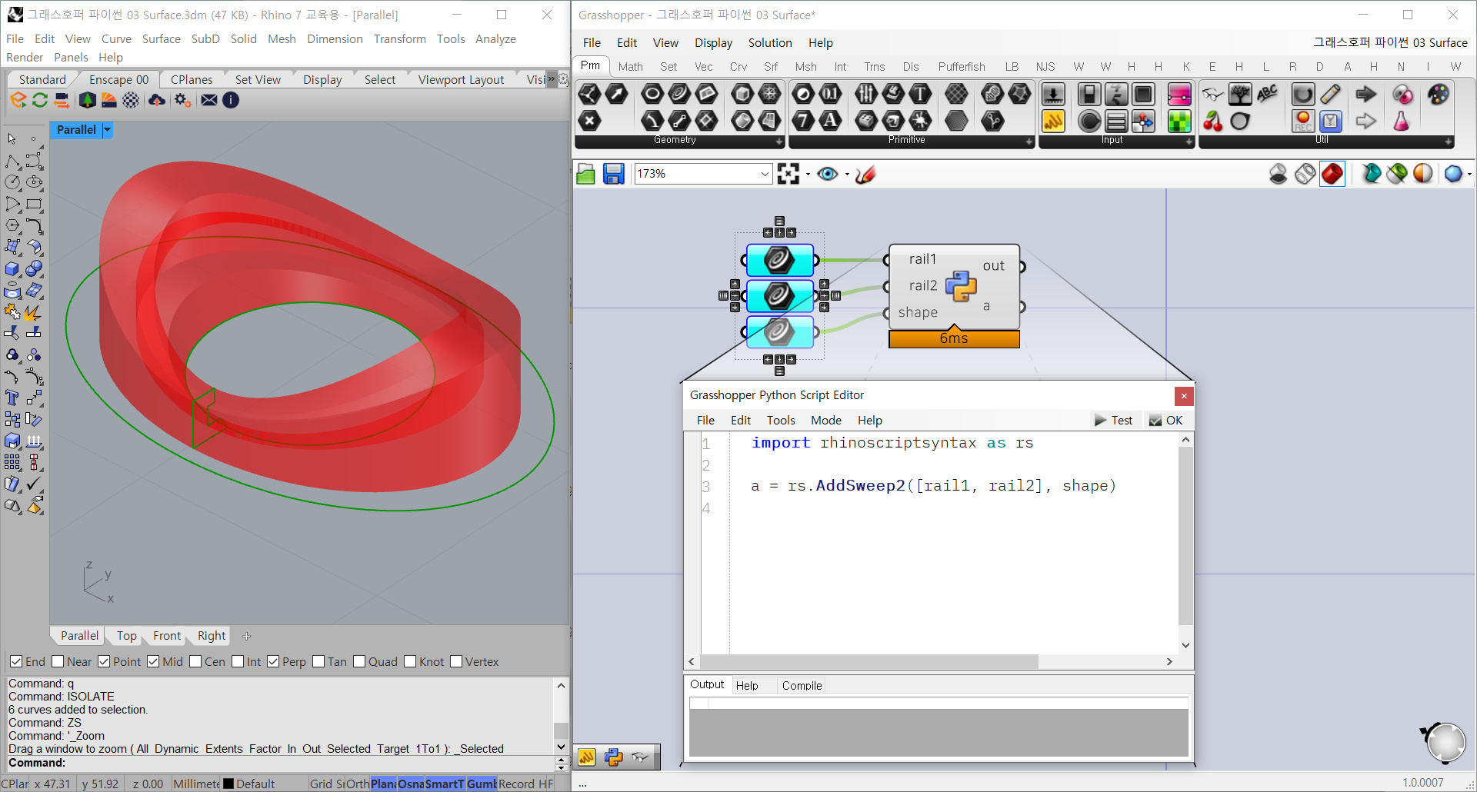Image resolution: width=1477 pixels, height=792 pixels.
Task: Open the Galapagos flask icon in Util
Action: (1402, 121)
